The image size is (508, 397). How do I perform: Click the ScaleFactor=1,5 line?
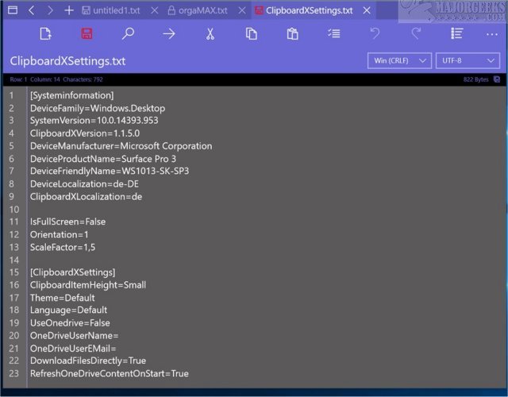click(63, 247)
